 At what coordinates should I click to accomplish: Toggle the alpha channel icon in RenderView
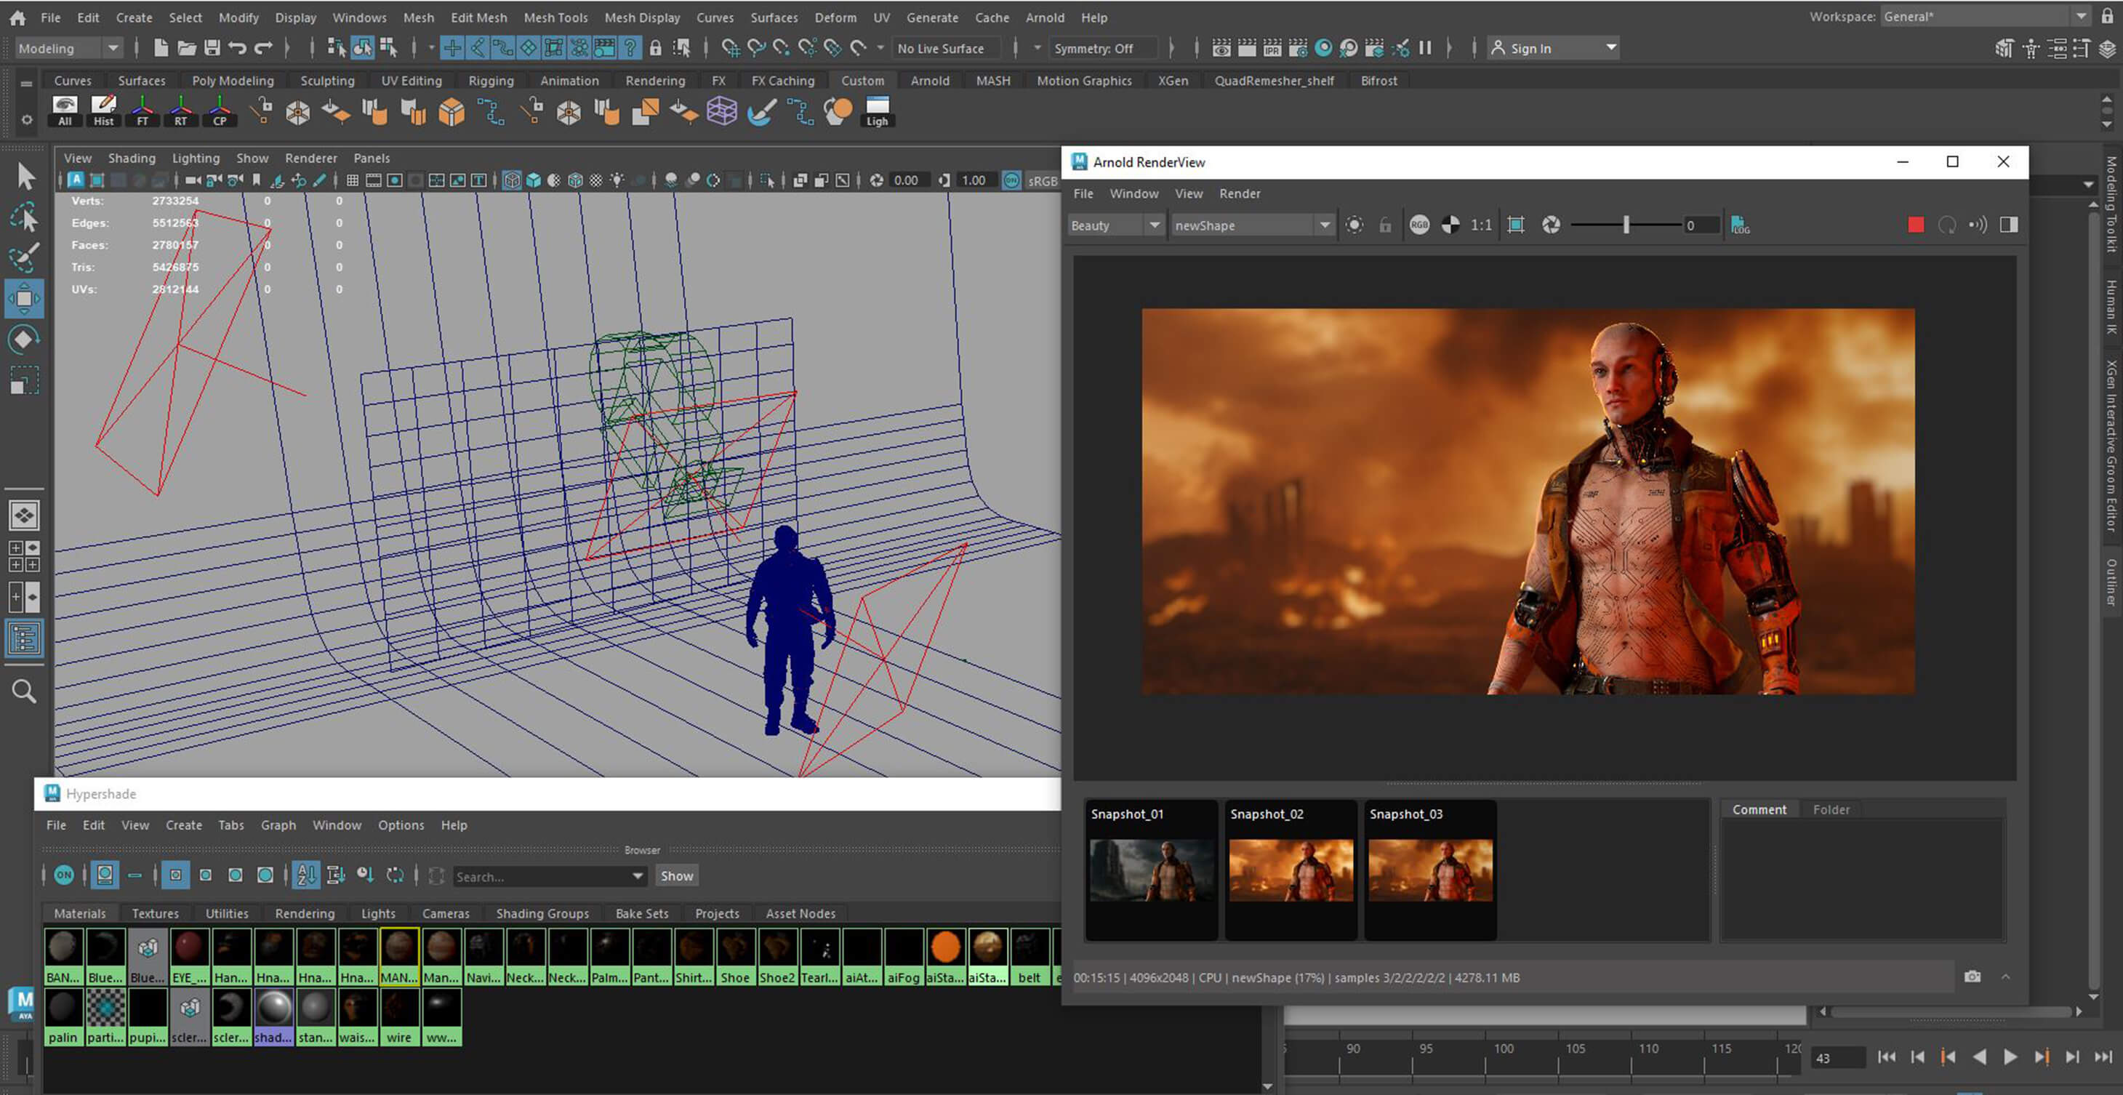(x=1450, y=225)
